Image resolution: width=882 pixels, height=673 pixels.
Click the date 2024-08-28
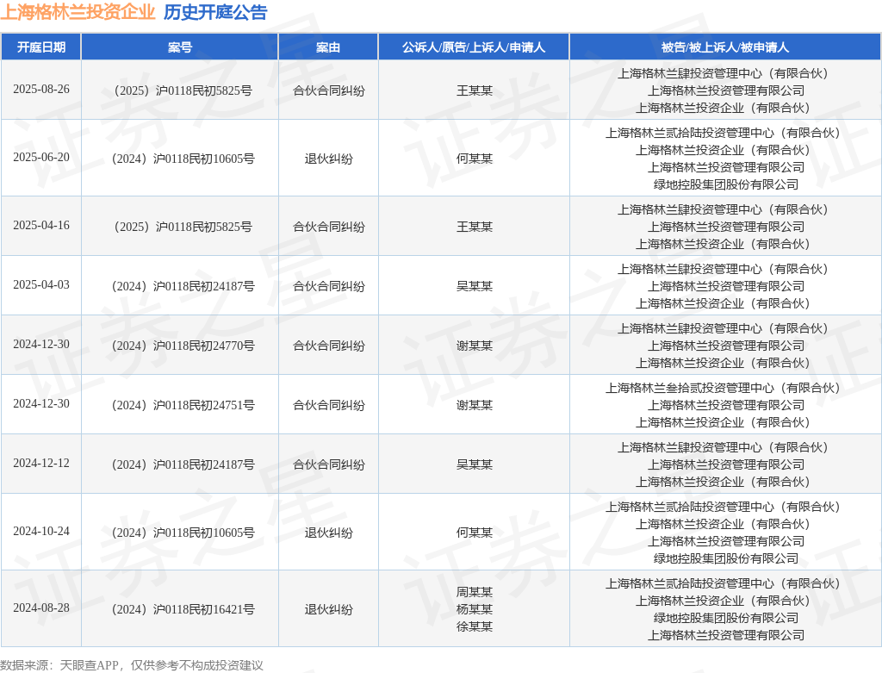41,608
